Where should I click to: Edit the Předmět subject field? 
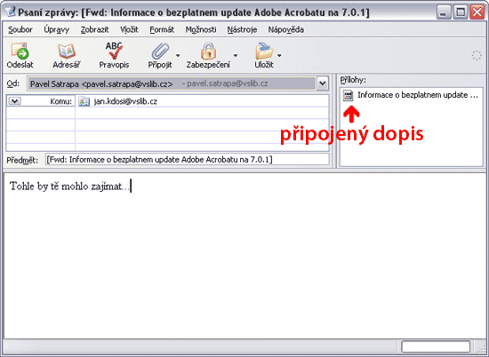[x=187, y=160]
